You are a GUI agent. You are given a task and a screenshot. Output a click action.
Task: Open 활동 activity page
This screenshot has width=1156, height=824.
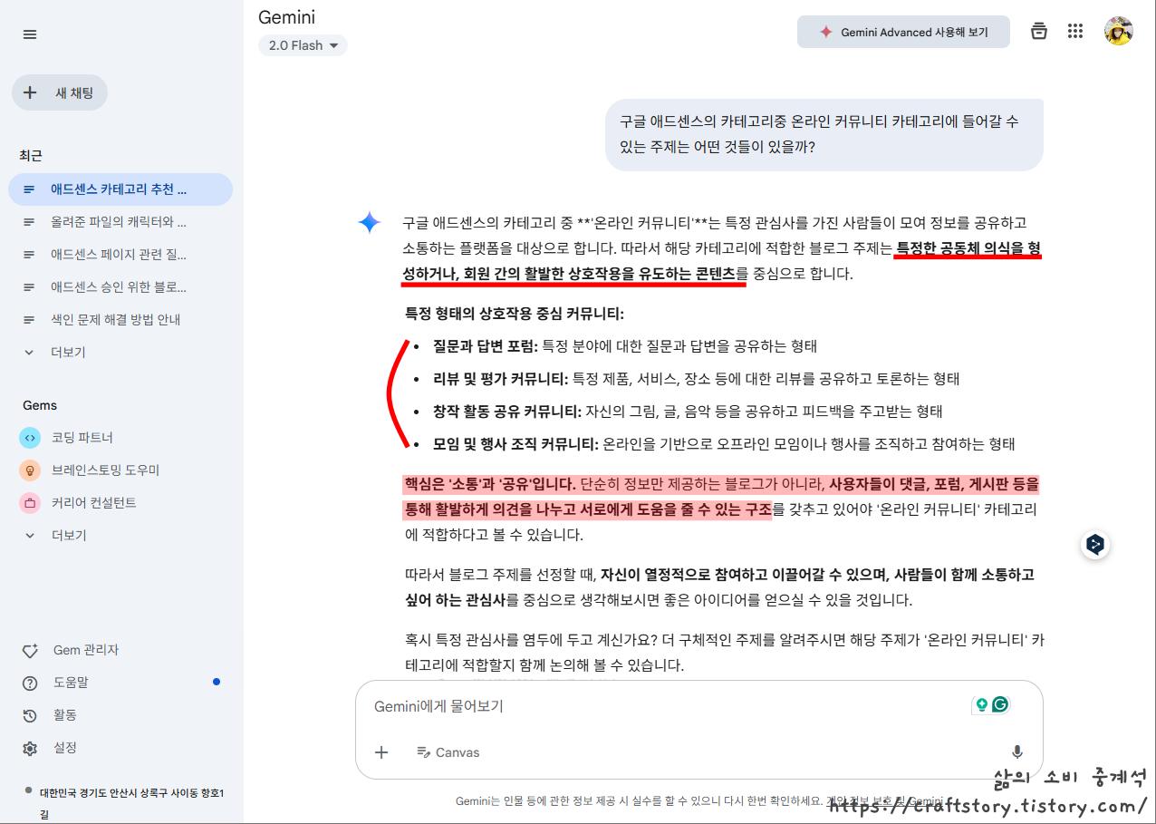[x=120, y=715]
